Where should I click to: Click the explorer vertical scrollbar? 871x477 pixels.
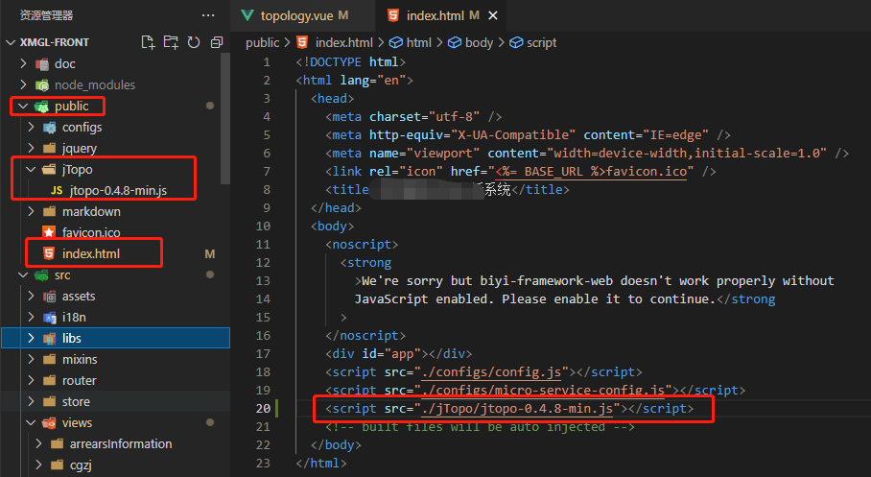tap(225, 118)
